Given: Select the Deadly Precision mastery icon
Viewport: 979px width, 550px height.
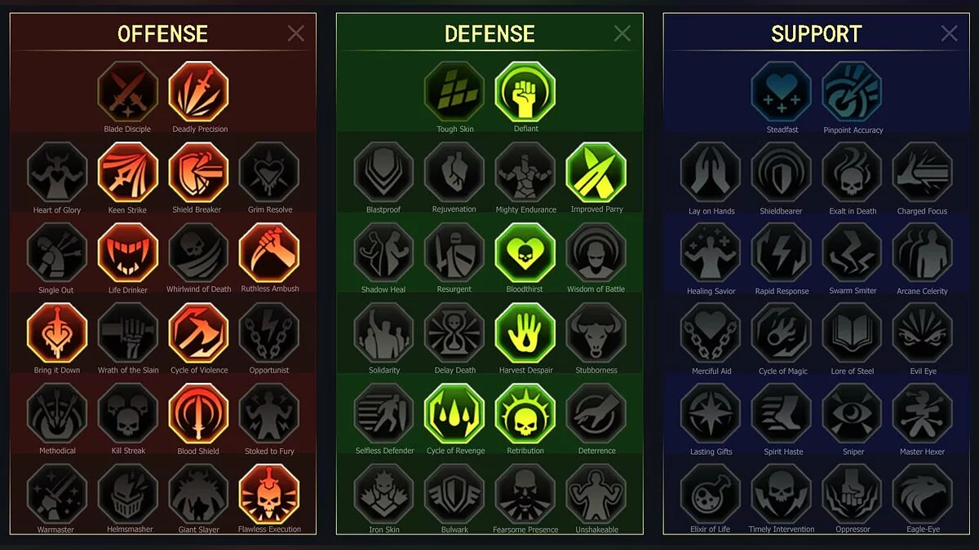Looking at the screenshot, I should (199, 91).
